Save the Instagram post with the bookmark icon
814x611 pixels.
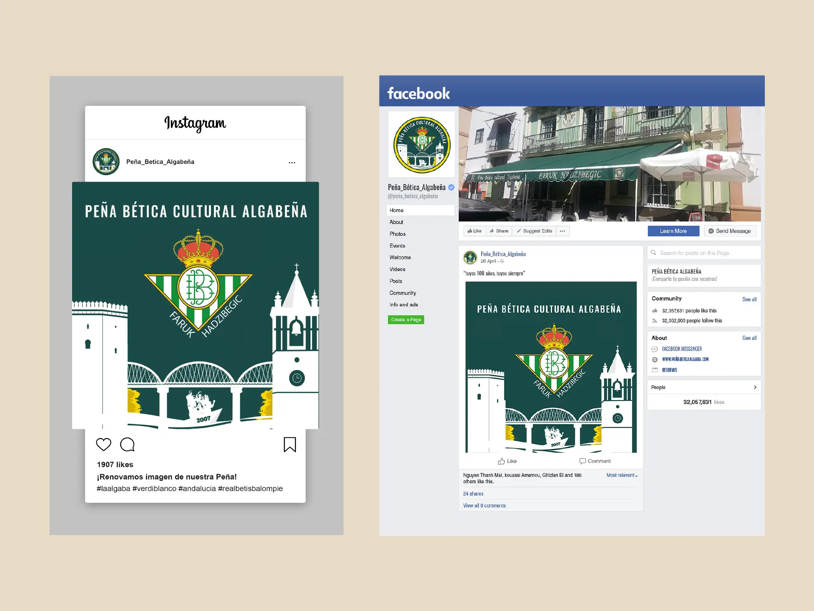pos(290,445)
